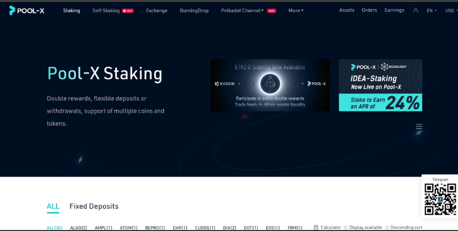
Task: Open the ETH2.0 Staking banner
Action: (x=270, y=85)
